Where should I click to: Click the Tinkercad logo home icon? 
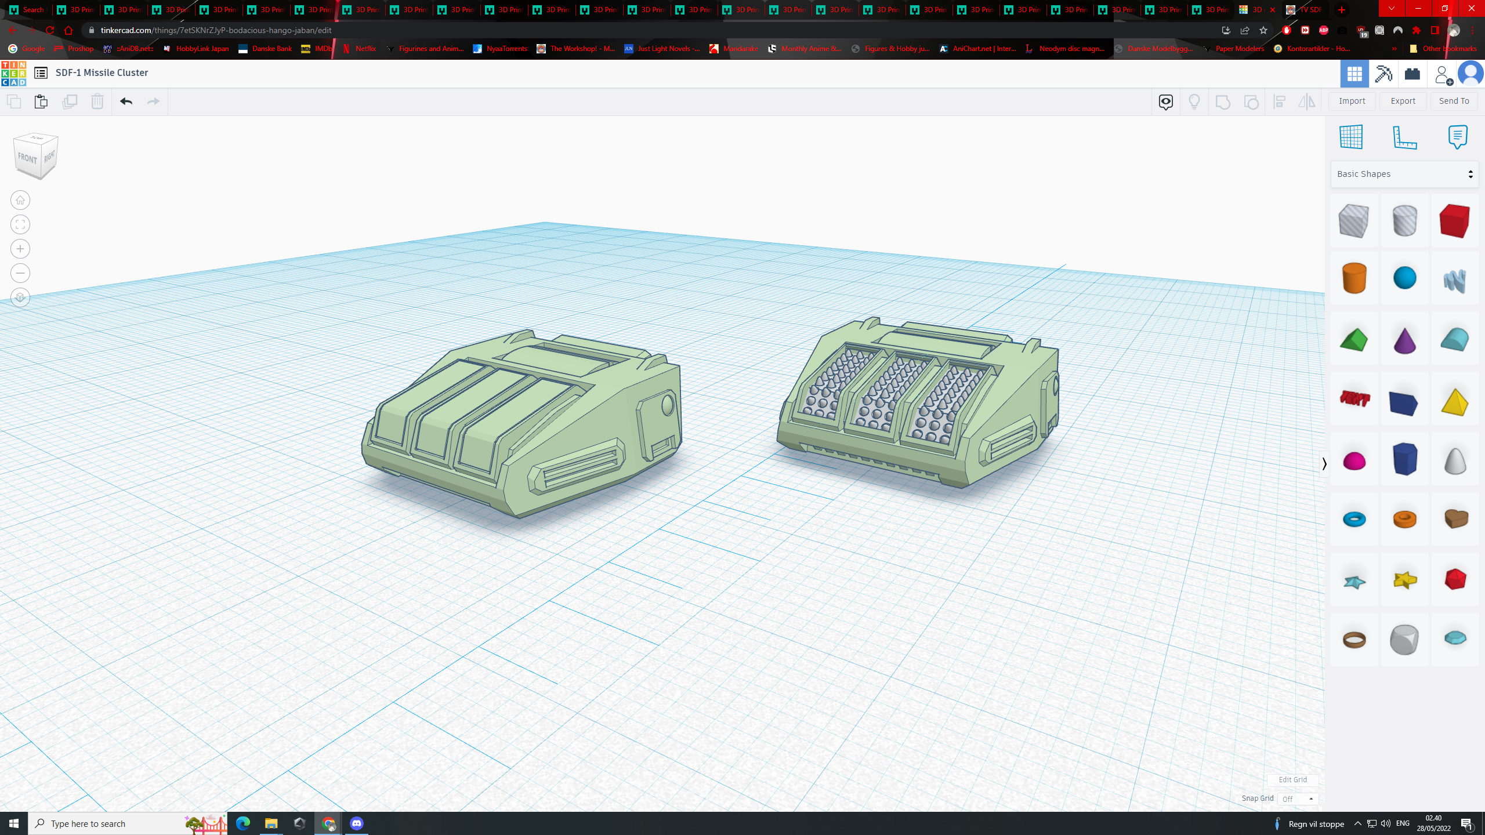point(13,73)
